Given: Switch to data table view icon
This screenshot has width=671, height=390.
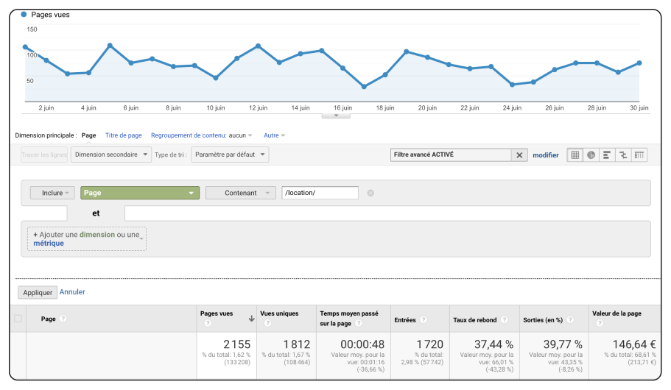Looking at the screenshot, I should pyautogui.click(x=575, y=155).
